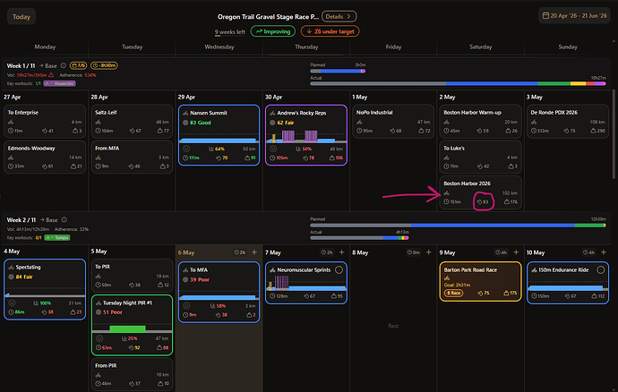Click the info icon next to Week 2 Base

click(x=64, y=220)
